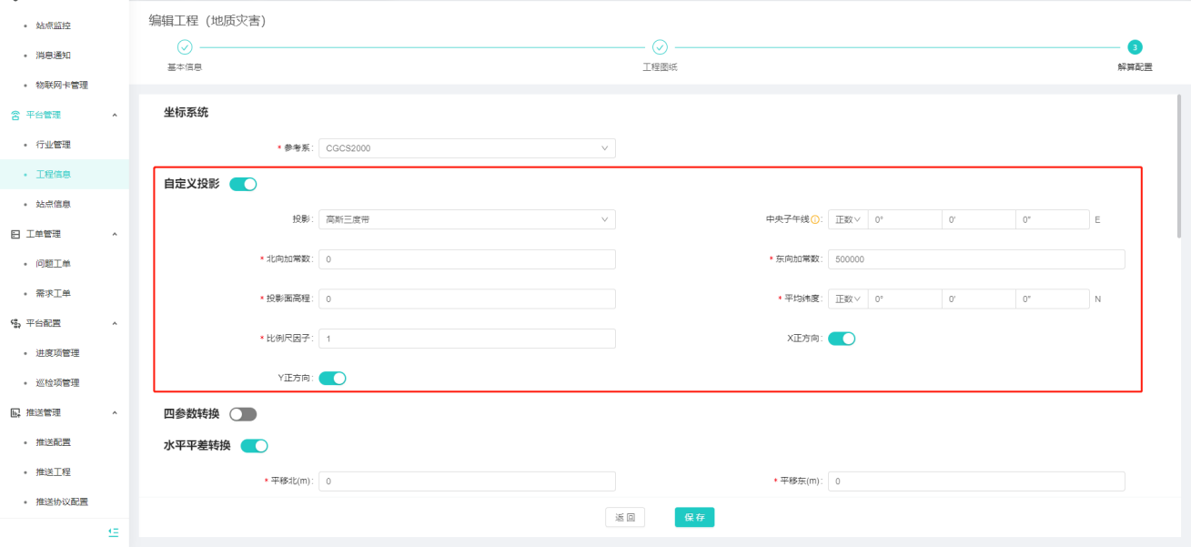This screenshot has height=547, width=1191.
Task: Enable the 四参数转换 switch
Action: coord(243,414)
